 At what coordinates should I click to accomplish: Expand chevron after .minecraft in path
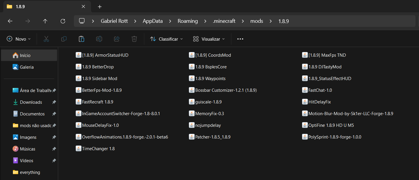tap(243, 21)
